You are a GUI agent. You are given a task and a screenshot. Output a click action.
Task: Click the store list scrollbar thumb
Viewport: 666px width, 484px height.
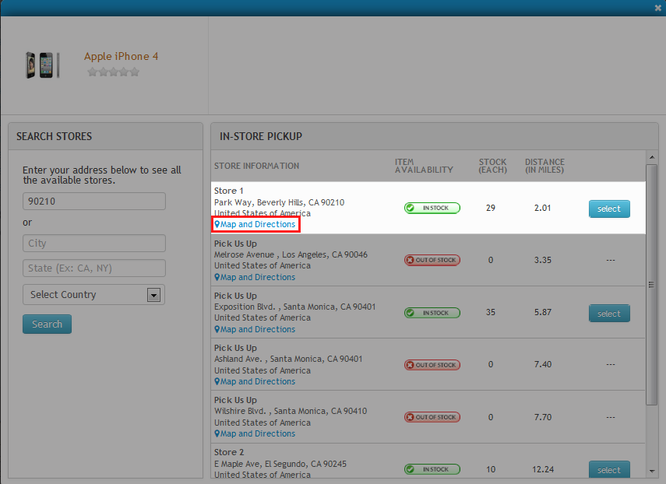point(652,285)
